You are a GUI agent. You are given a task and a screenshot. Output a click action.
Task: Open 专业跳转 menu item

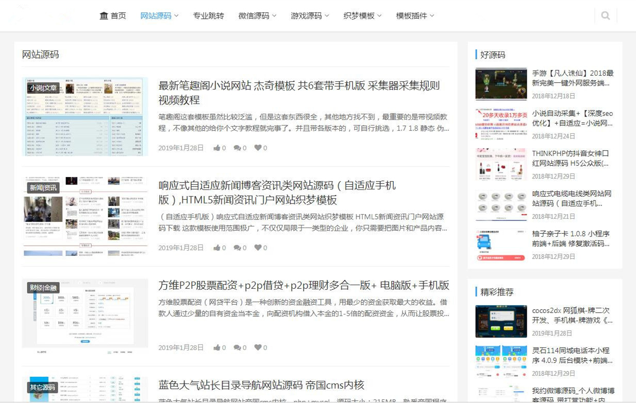208,15
